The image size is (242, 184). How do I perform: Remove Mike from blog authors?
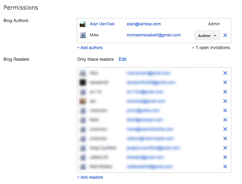point(225,35)
